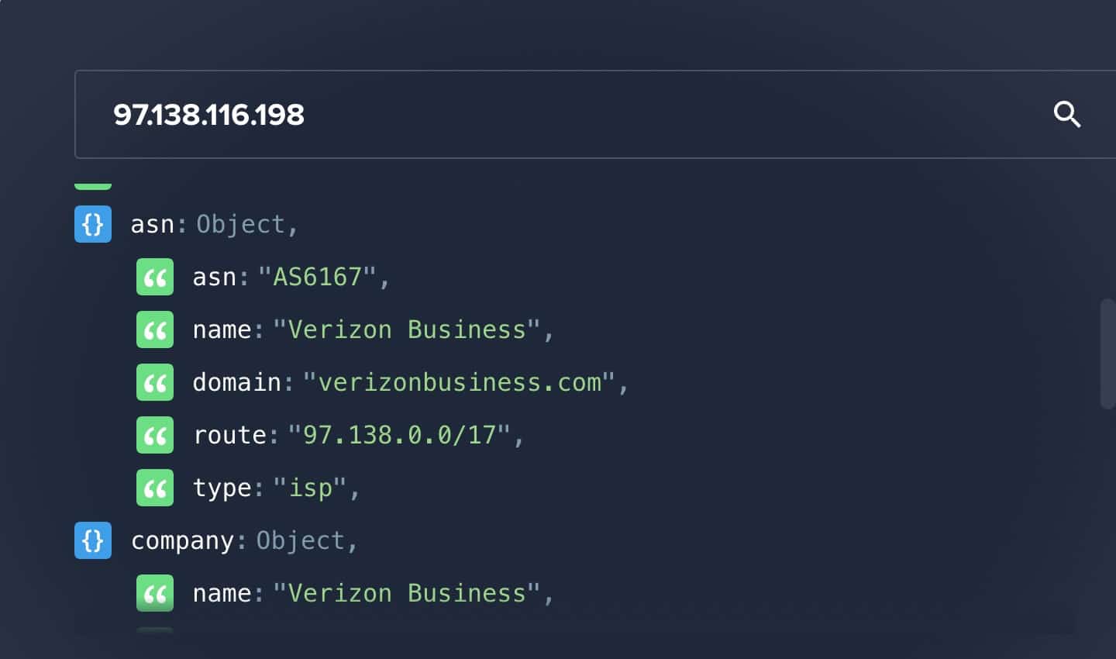Click the quote icon beside the route field
The width and height of the screenshot is (1116, 659).
155,435
